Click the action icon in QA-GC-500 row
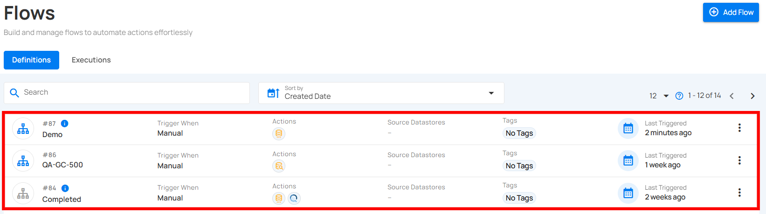The width and height of the screenshot is (766, 214). [x=279, y=166]
